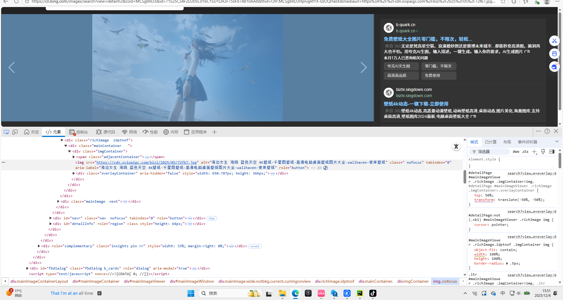Select the 已计算 (Computed) sidebar tab
This screenshot has height=300, width=563.
coord(491,142)
